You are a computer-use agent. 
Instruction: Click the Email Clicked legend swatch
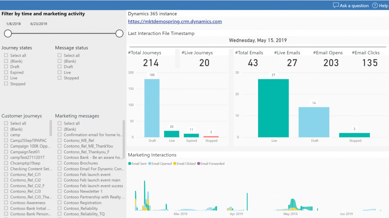tap(175, 163)
